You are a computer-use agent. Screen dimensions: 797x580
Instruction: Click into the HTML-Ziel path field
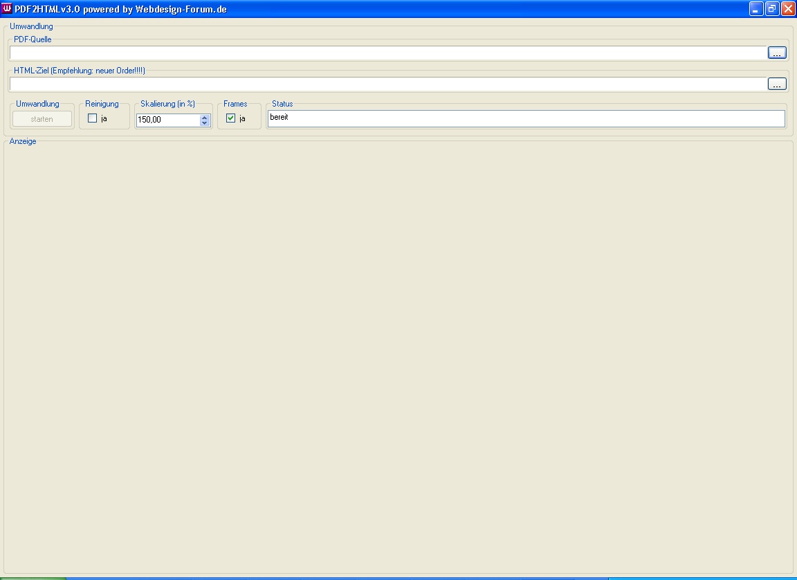[x=387, y=84]
